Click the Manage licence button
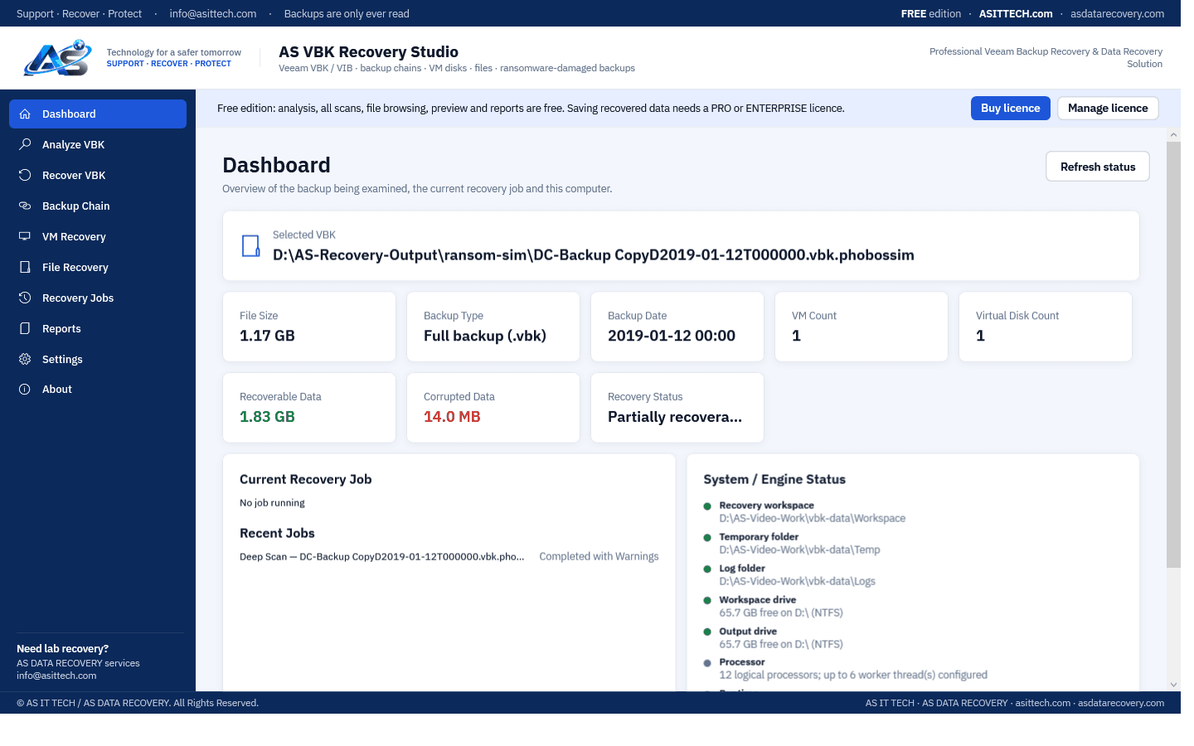 1108,109
